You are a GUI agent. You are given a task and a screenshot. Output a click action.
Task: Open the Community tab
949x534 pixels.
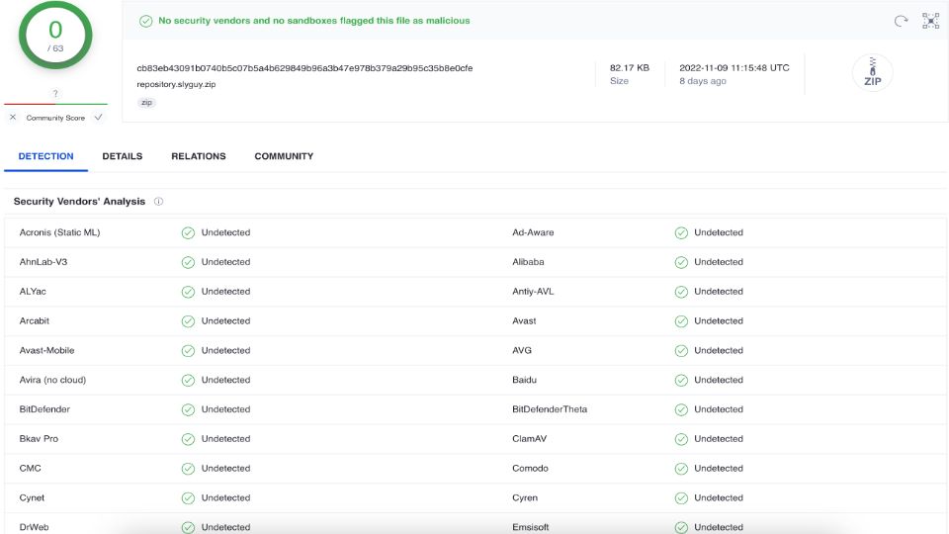click(x=284, y=156)
